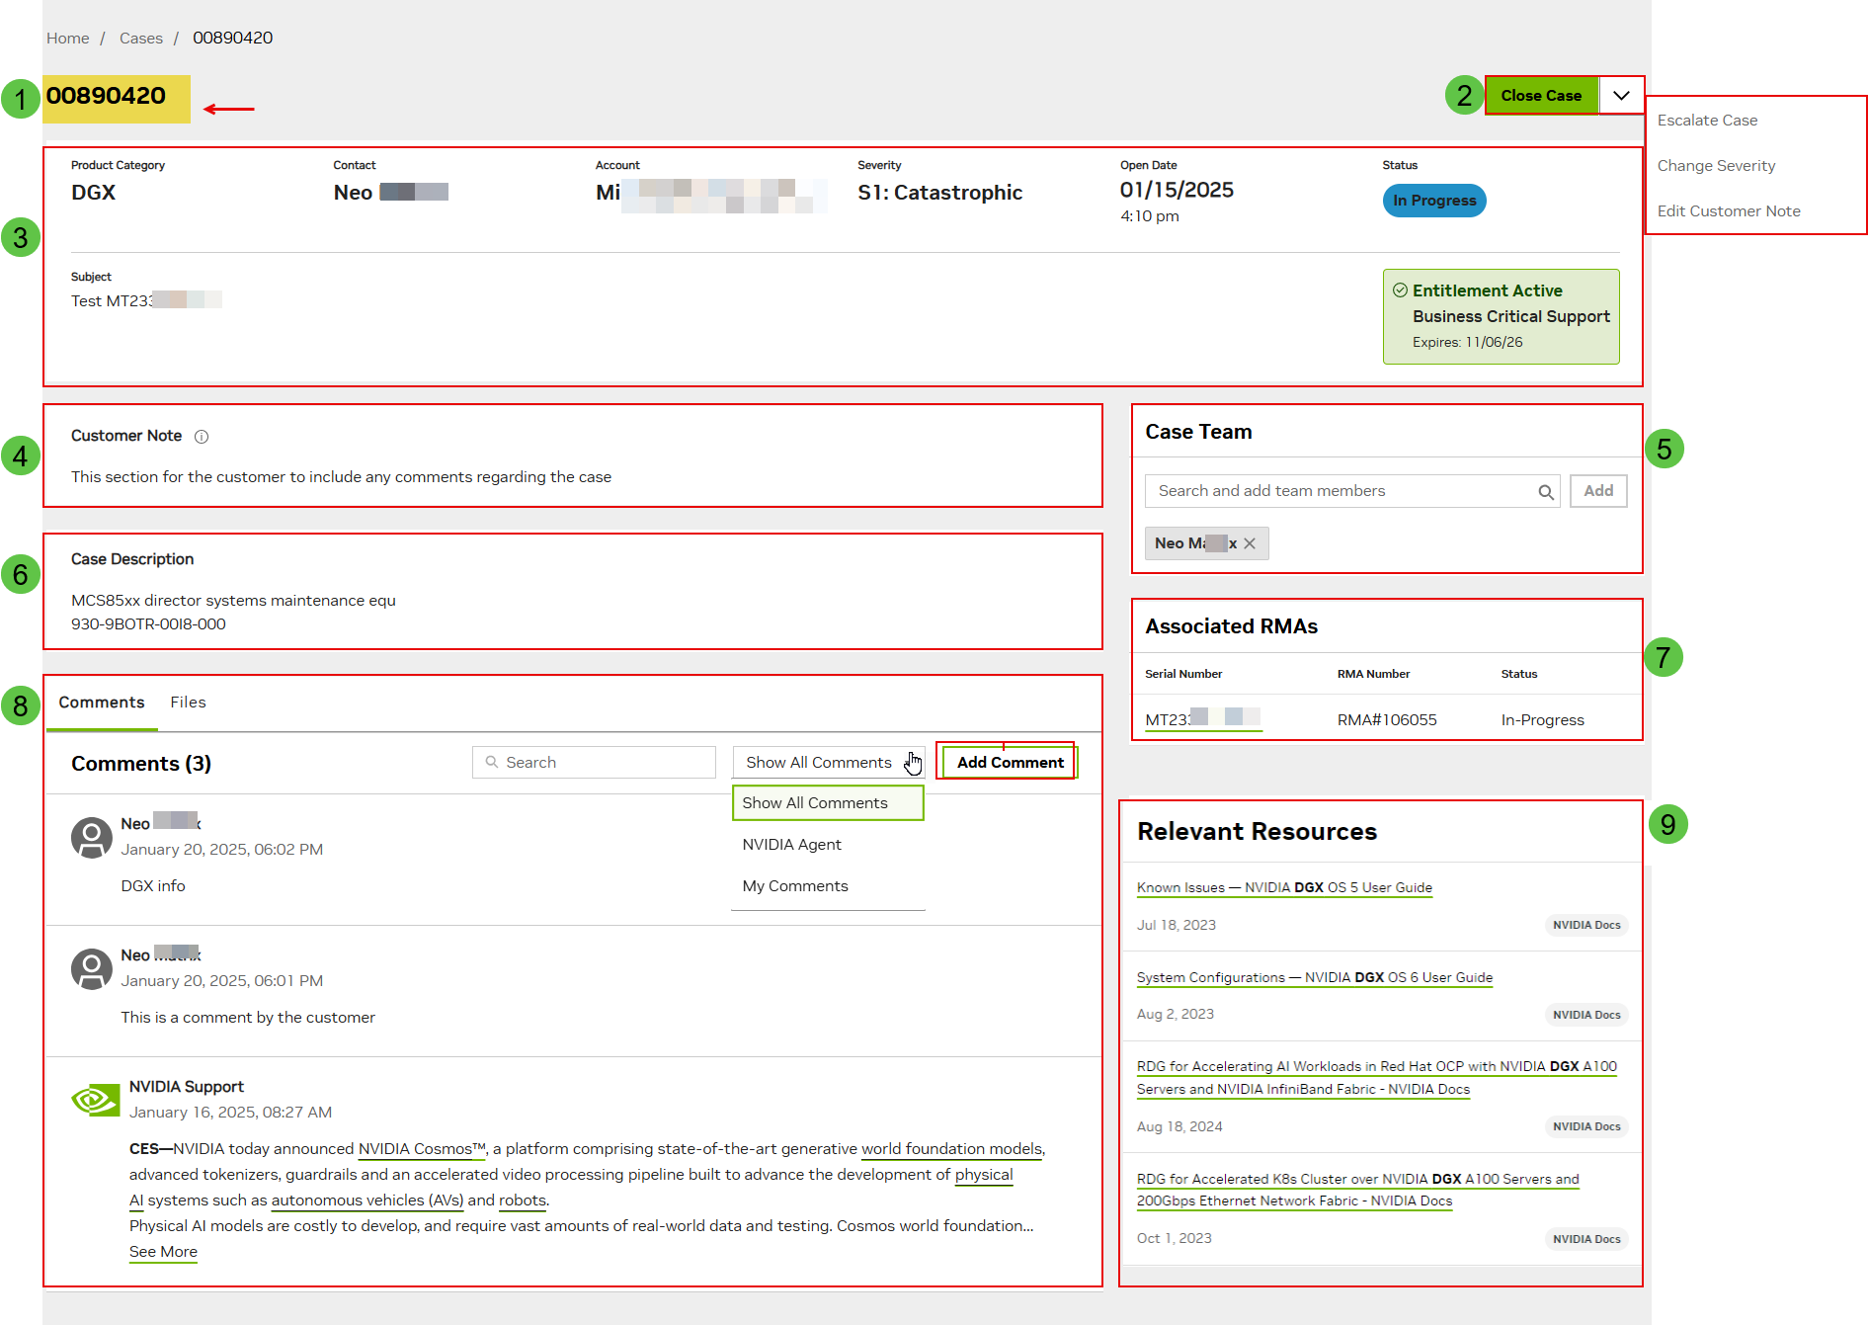The image size is (1868, 1325).
Task: Click the avatar beside the DGX info comment
Action: (x=92, y=838)
